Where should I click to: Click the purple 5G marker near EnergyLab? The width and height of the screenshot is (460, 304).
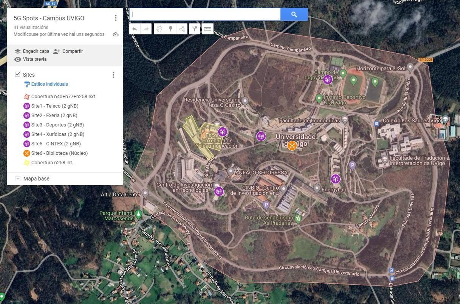click(x=336, y=178)
